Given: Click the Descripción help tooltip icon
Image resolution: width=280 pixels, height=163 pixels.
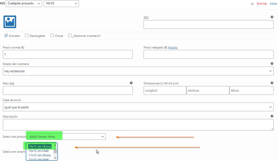Looking at the screenshot, I should 272,116.
